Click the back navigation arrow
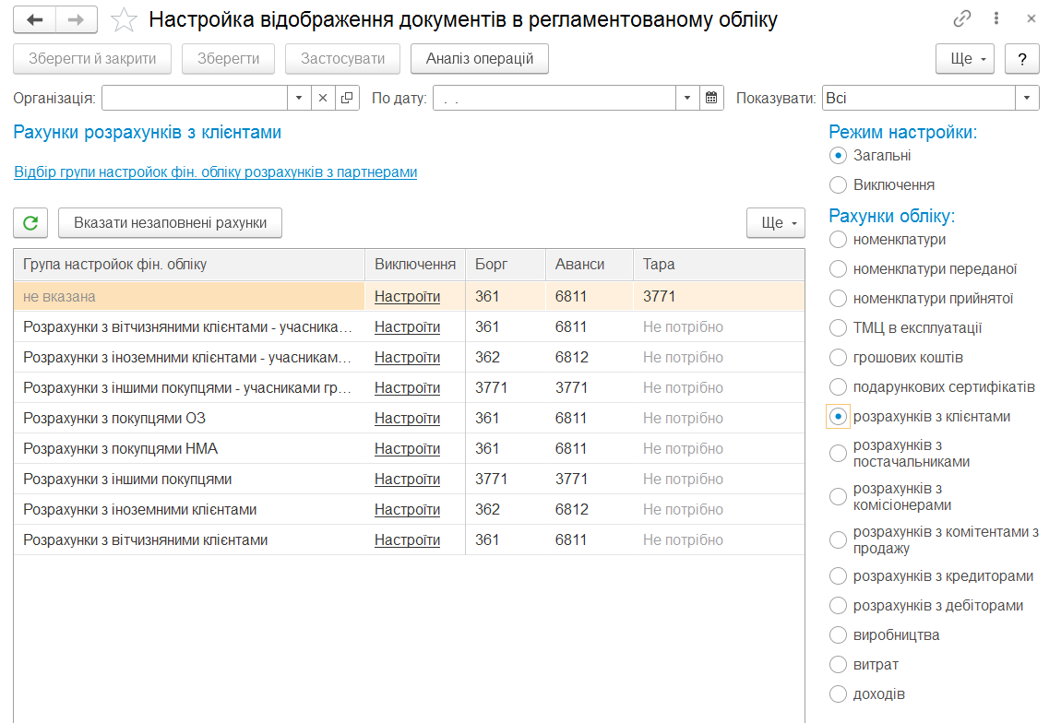Viewport: 1061px width, 723px height. pyautogui.click(x=35, y=19)
